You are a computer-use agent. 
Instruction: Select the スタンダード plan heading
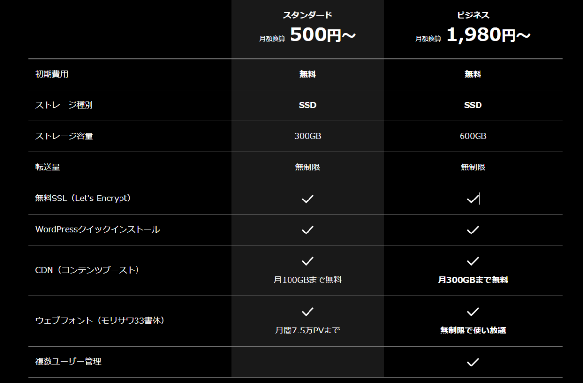pyautogui.click(x=308, y=15)
